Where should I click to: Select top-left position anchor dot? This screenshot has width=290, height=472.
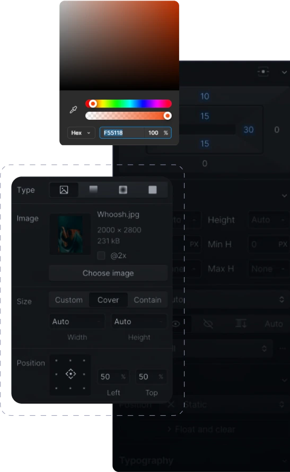coord(56,360)
